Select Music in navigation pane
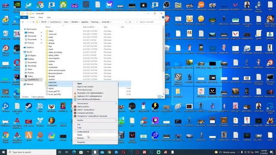This screenshot has height=155, width=276. pyautogui.click(x=30, y=69)
